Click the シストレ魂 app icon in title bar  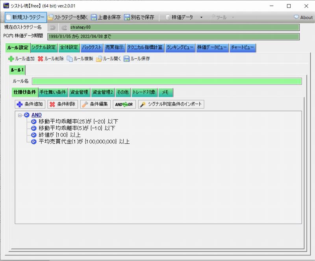click(x=6, y=6)
